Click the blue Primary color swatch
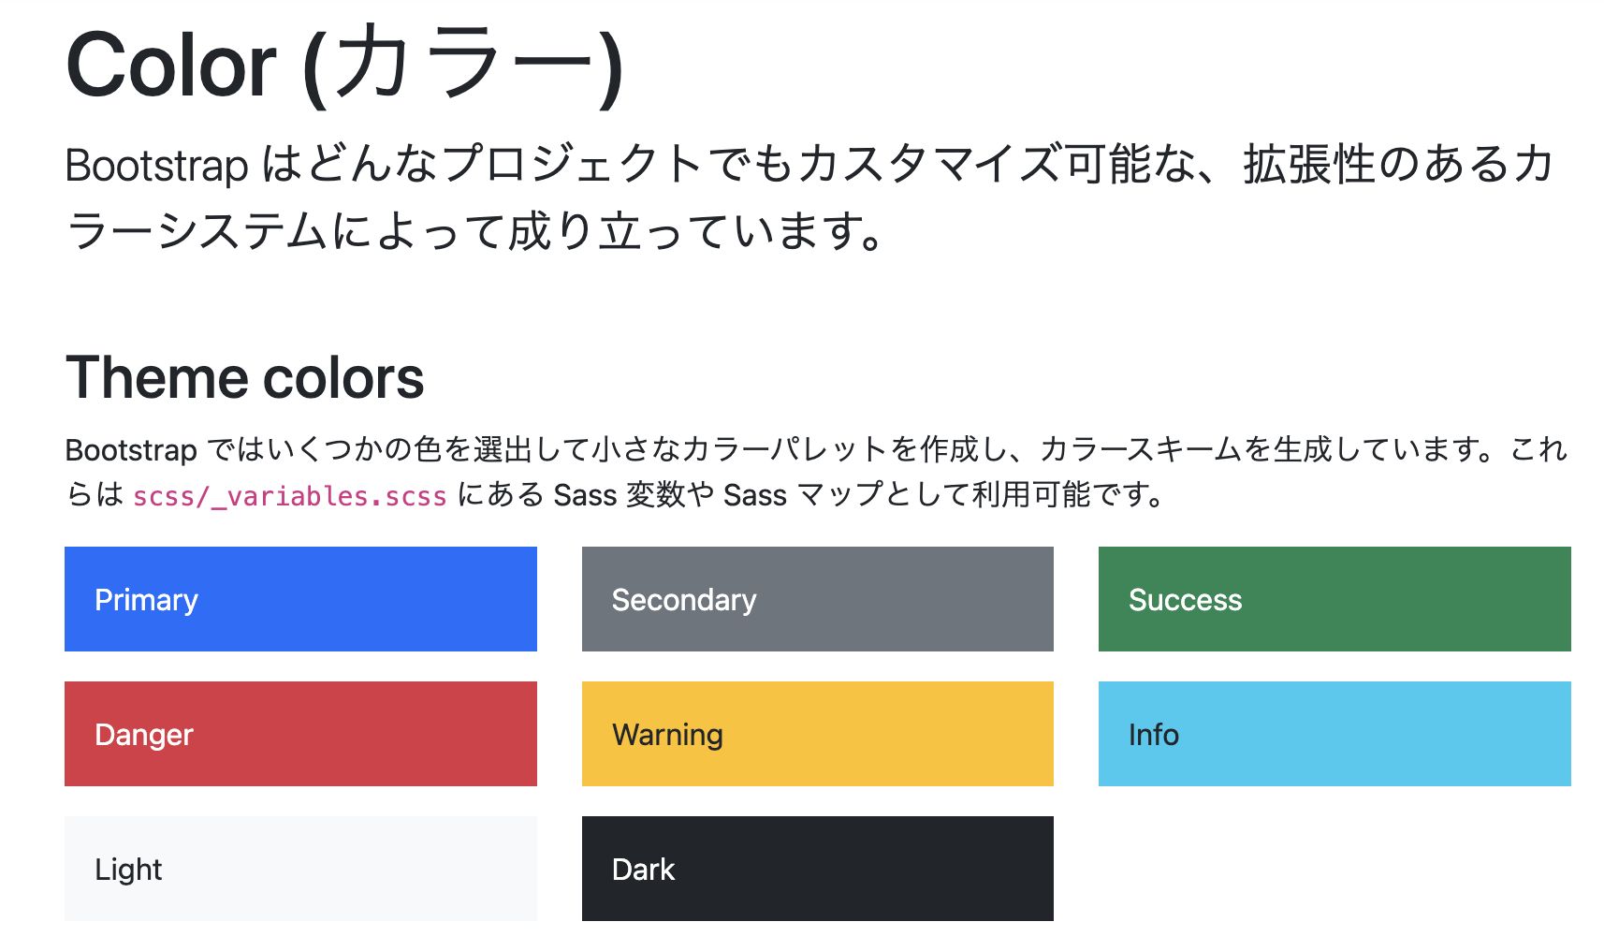This screenshot has width=1604, height=951. tap(300, 599)
